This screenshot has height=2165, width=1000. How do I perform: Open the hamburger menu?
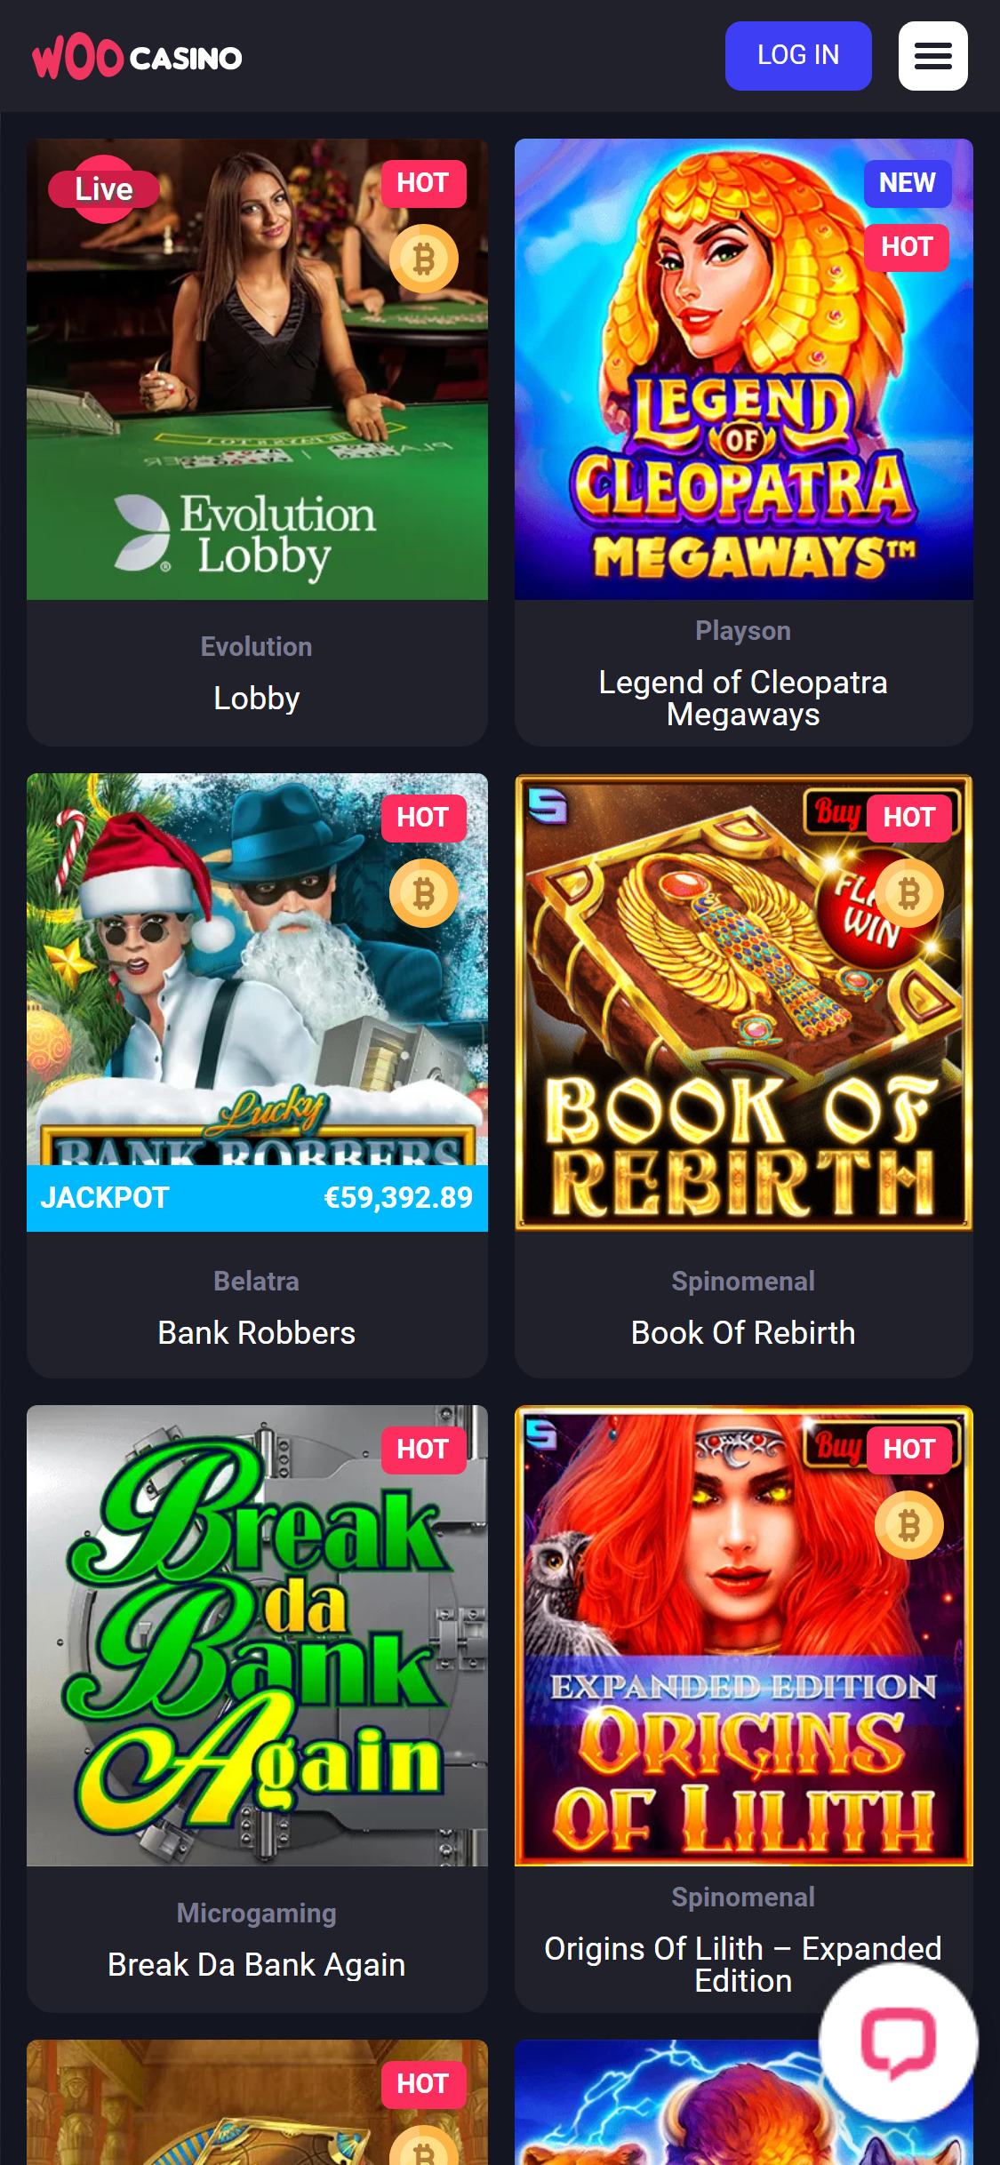932,56
